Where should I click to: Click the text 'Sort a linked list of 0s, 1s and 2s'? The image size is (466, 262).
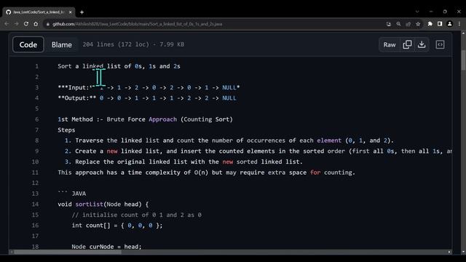(x=119, y=66)
